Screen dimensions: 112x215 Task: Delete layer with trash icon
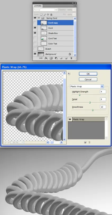point(71,58)
